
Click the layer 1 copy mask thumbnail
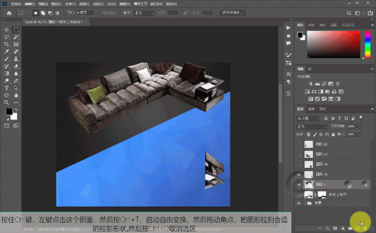(322, 195)
